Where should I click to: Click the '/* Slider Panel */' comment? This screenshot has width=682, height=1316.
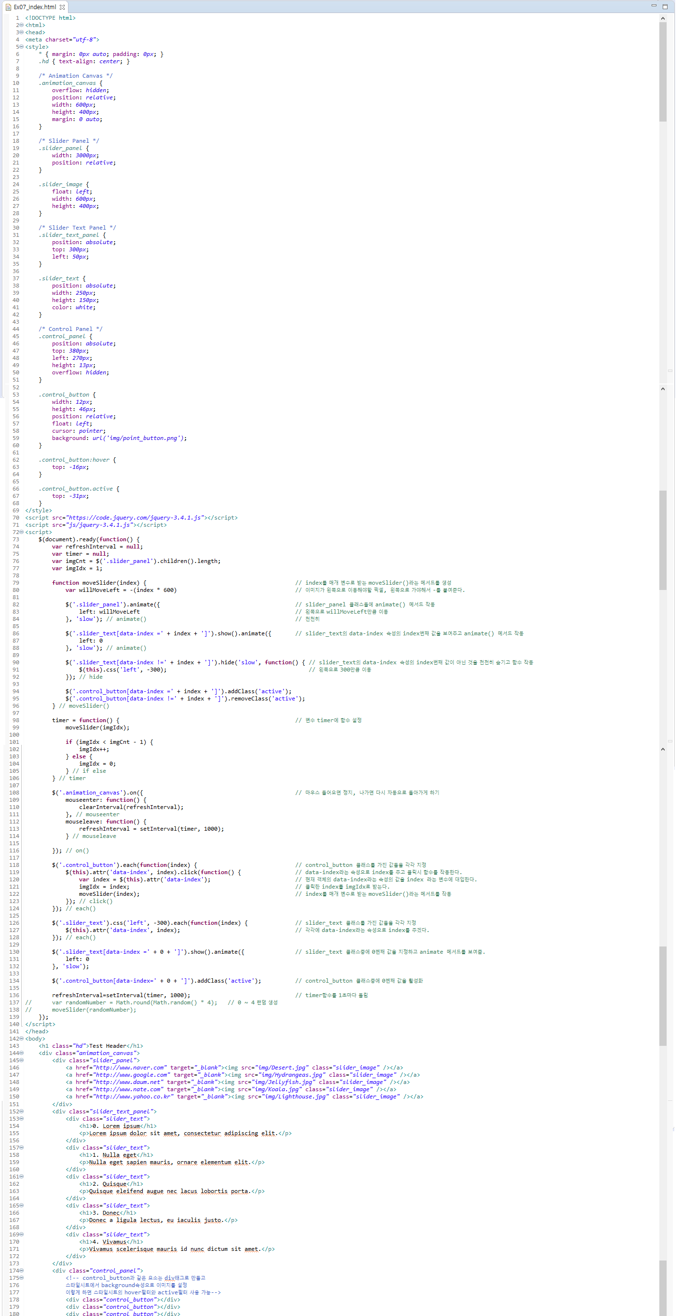coord(69,141)
